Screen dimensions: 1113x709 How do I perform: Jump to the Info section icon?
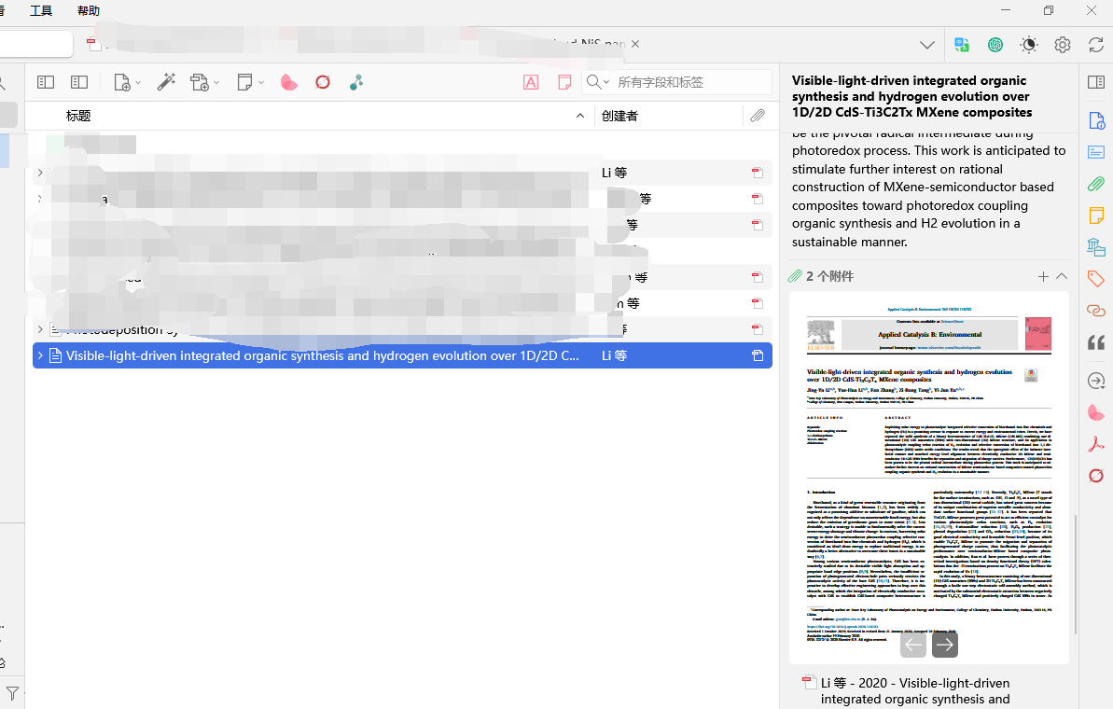click(x=1096, y=120)
